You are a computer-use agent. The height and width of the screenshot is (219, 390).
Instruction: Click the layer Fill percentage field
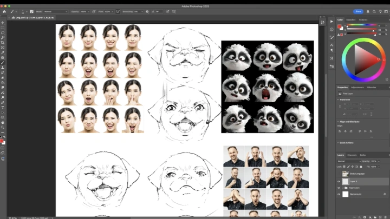(x=374, y=167)
